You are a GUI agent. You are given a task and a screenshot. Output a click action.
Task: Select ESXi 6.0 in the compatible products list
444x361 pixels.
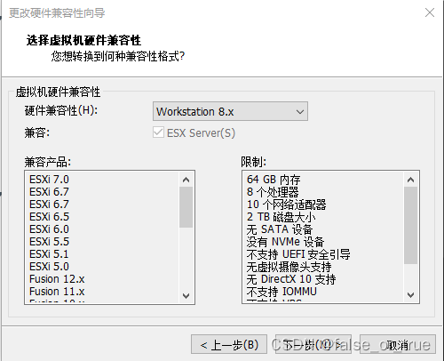(49, 229)
